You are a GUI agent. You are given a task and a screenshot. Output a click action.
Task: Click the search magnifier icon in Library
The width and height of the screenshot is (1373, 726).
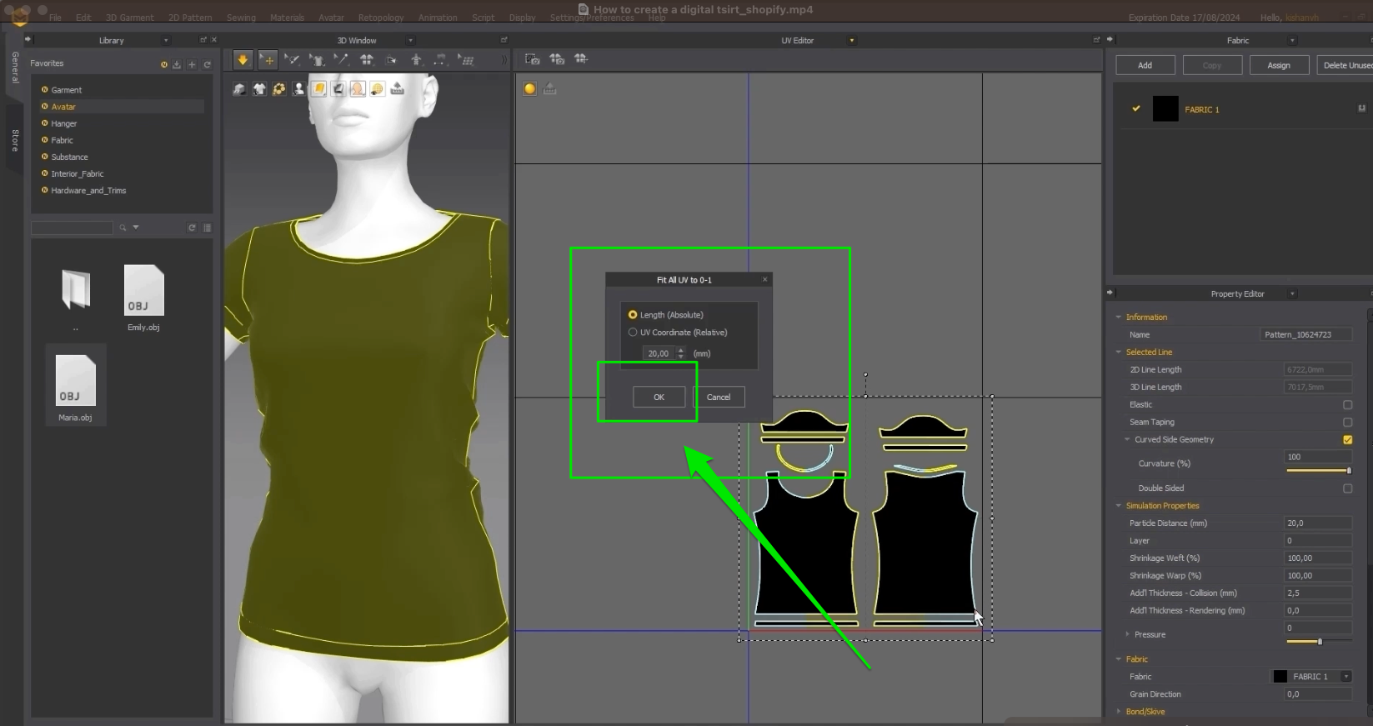(x=123, y=228)
